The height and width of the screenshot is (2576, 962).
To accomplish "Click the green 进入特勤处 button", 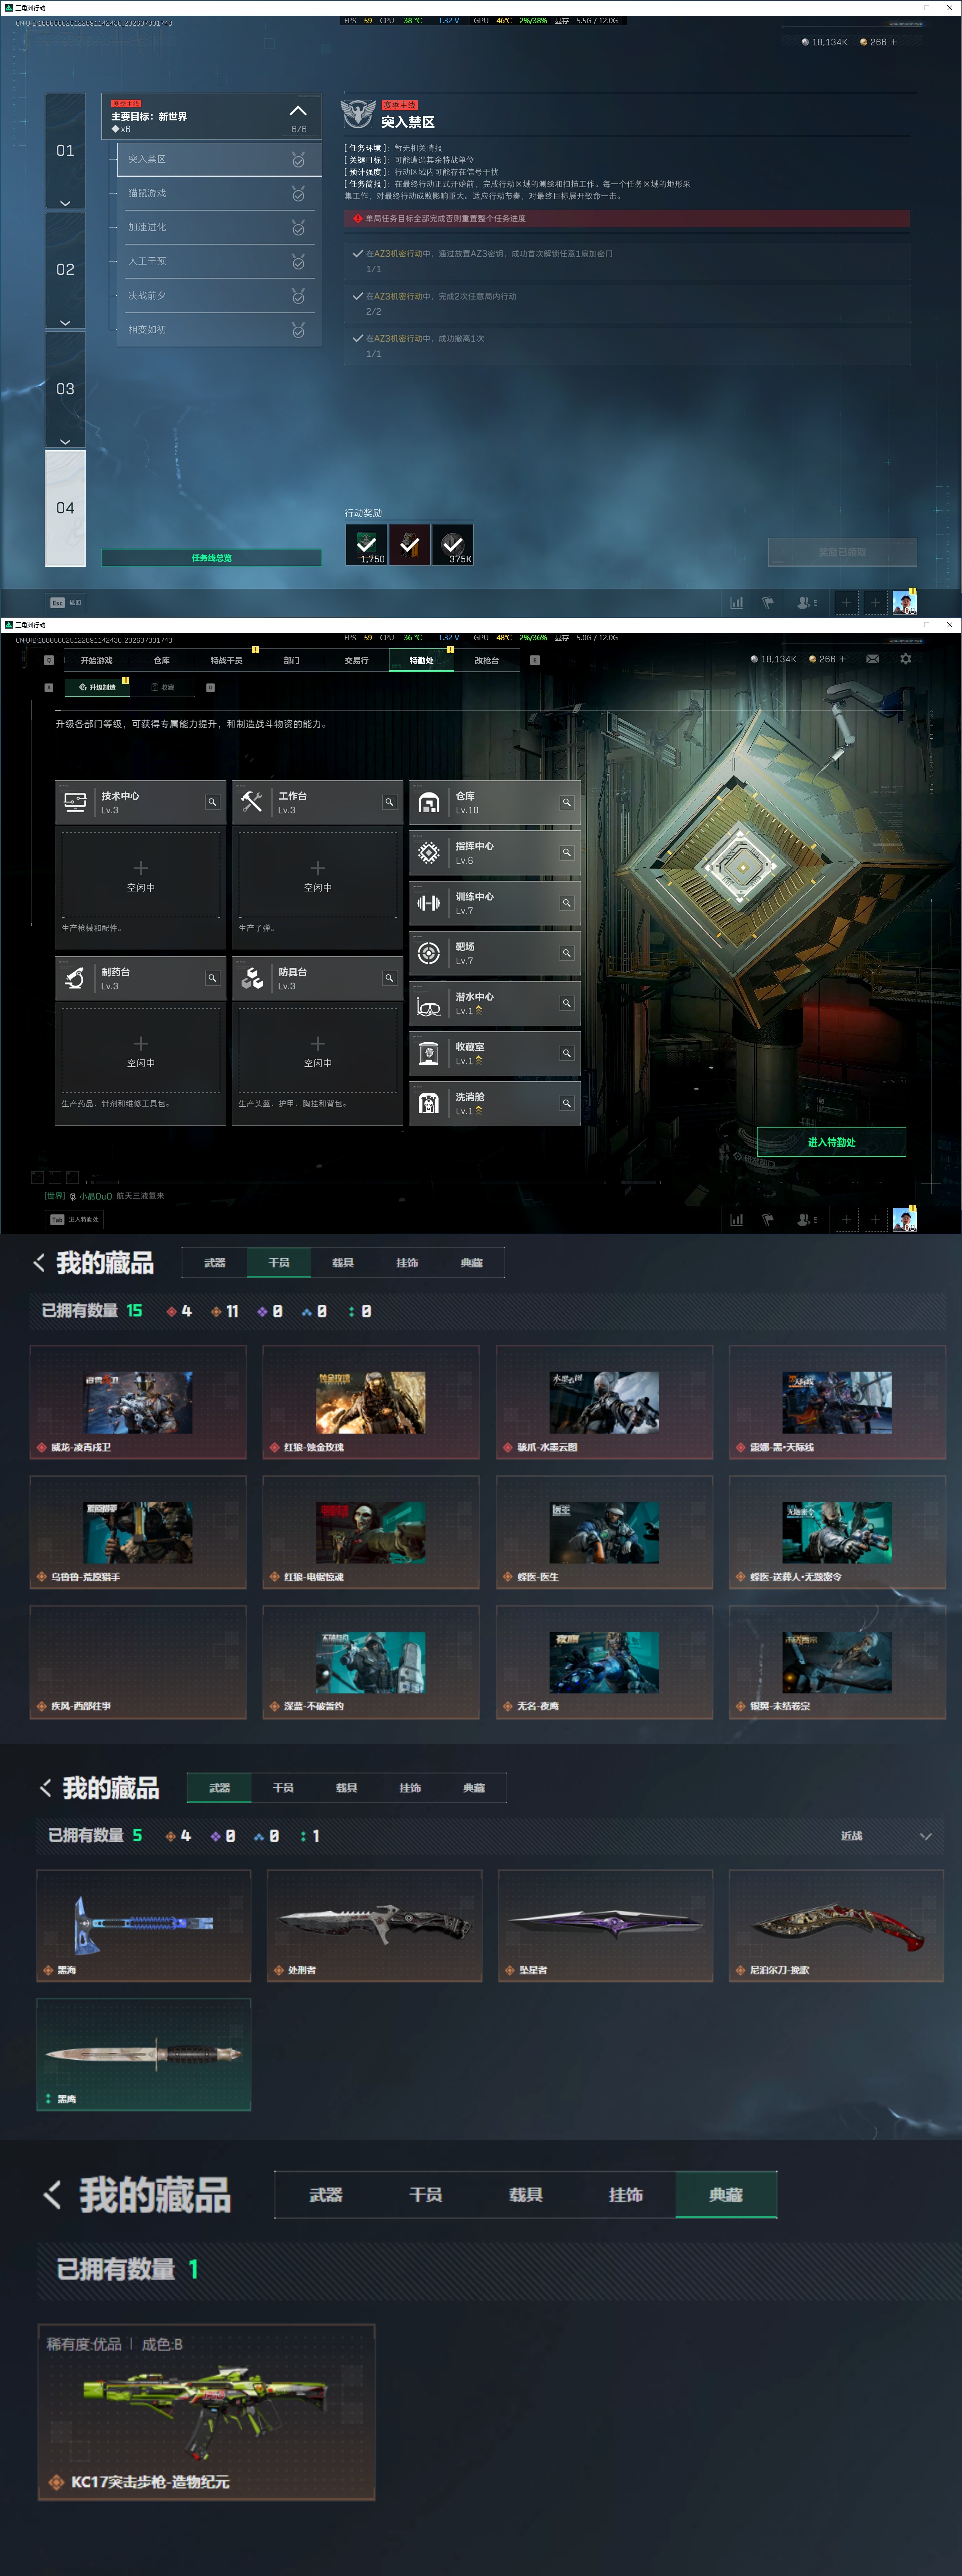I will [831, 1142].
